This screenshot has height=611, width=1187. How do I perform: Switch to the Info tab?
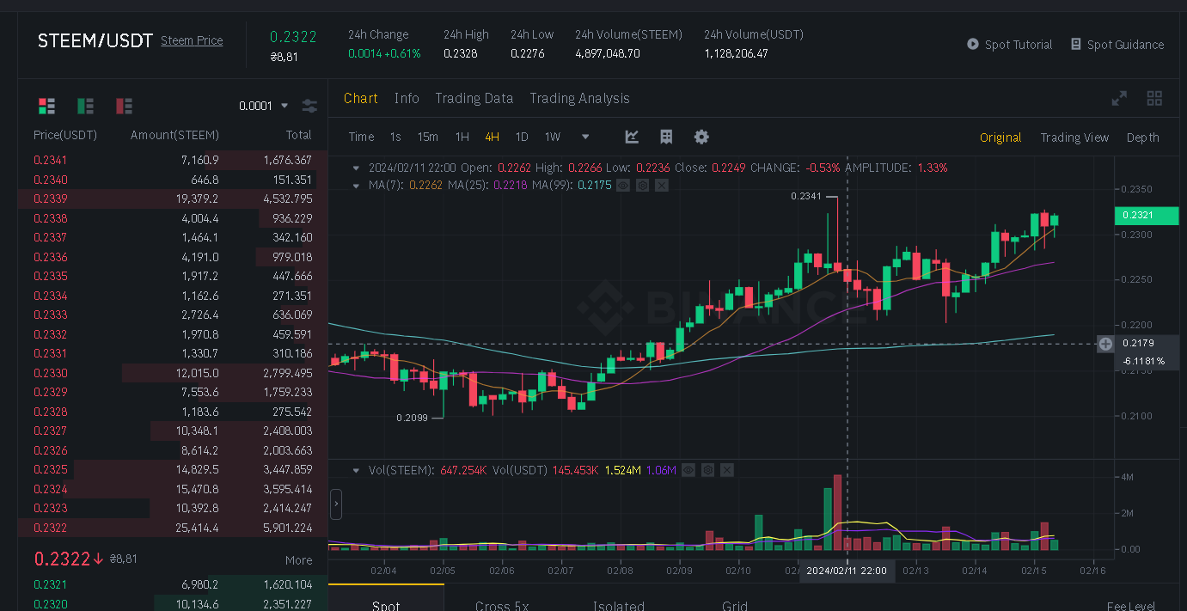coord(407,98)
